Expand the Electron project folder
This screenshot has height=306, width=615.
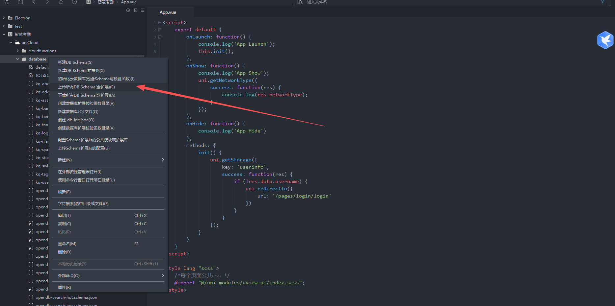[4, 18]
